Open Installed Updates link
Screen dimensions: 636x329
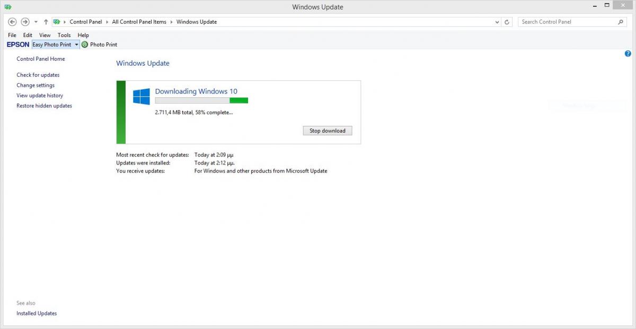point(37,313)
